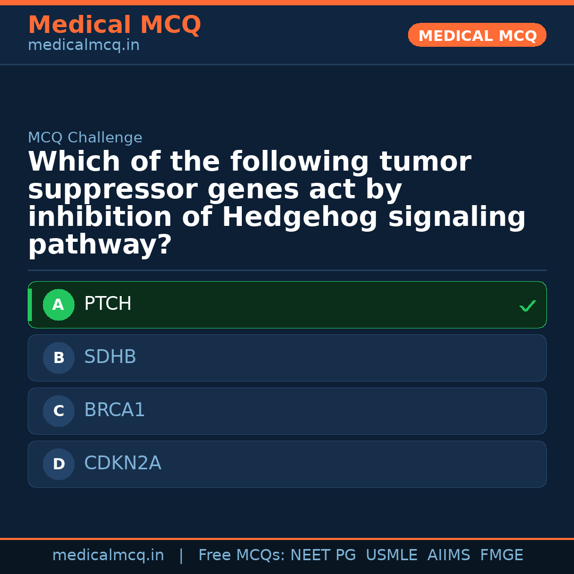Click the D letter circle
Screen dimensions: 574x574
pos(58,465)
